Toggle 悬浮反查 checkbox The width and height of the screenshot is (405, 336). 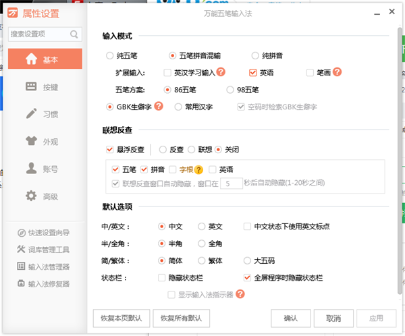click(x=110, y=149)
